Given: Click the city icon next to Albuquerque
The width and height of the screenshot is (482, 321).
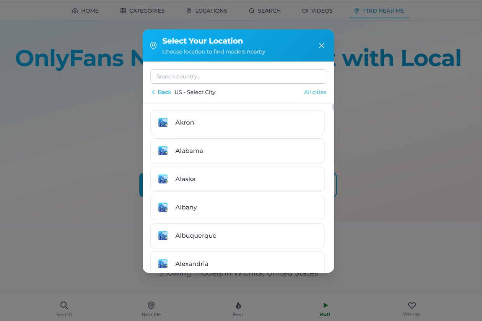Looking at the screenshot, I should 163,236.
